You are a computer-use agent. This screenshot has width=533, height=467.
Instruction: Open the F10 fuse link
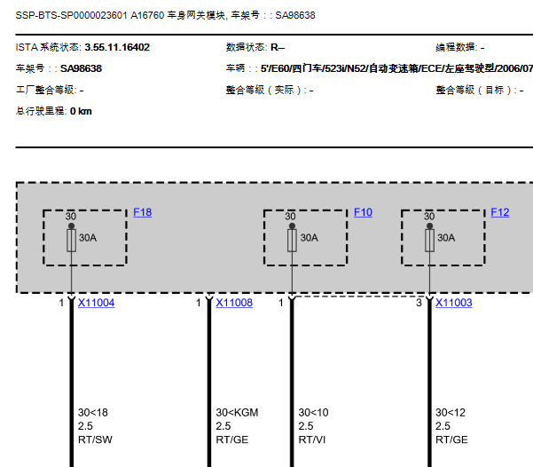click(x=363, y=212)
